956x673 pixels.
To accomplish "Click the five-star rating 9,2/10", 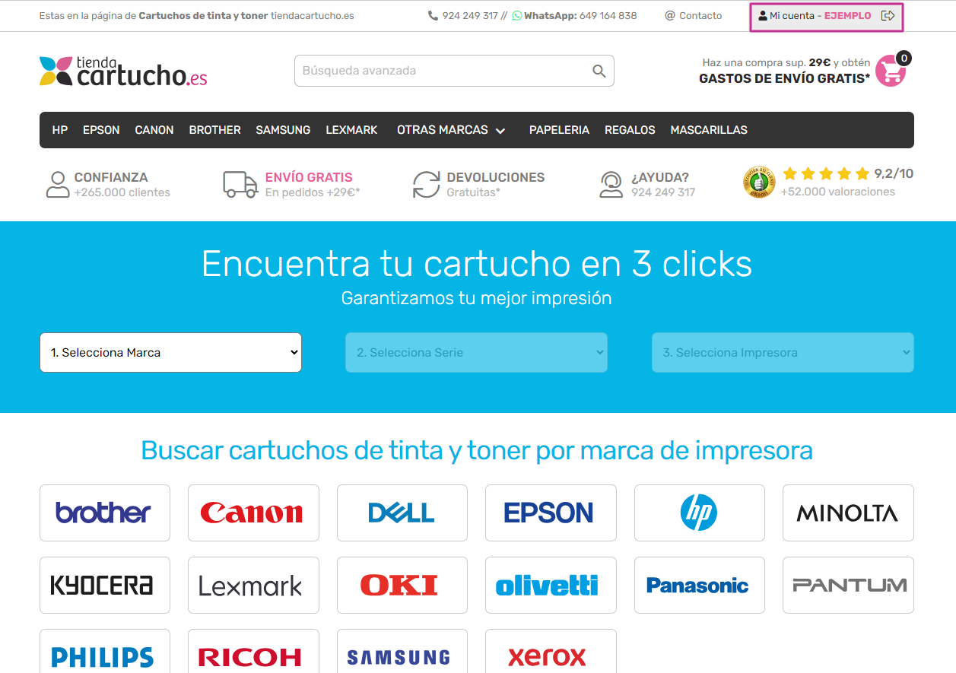I will click(x=847, y=174).
